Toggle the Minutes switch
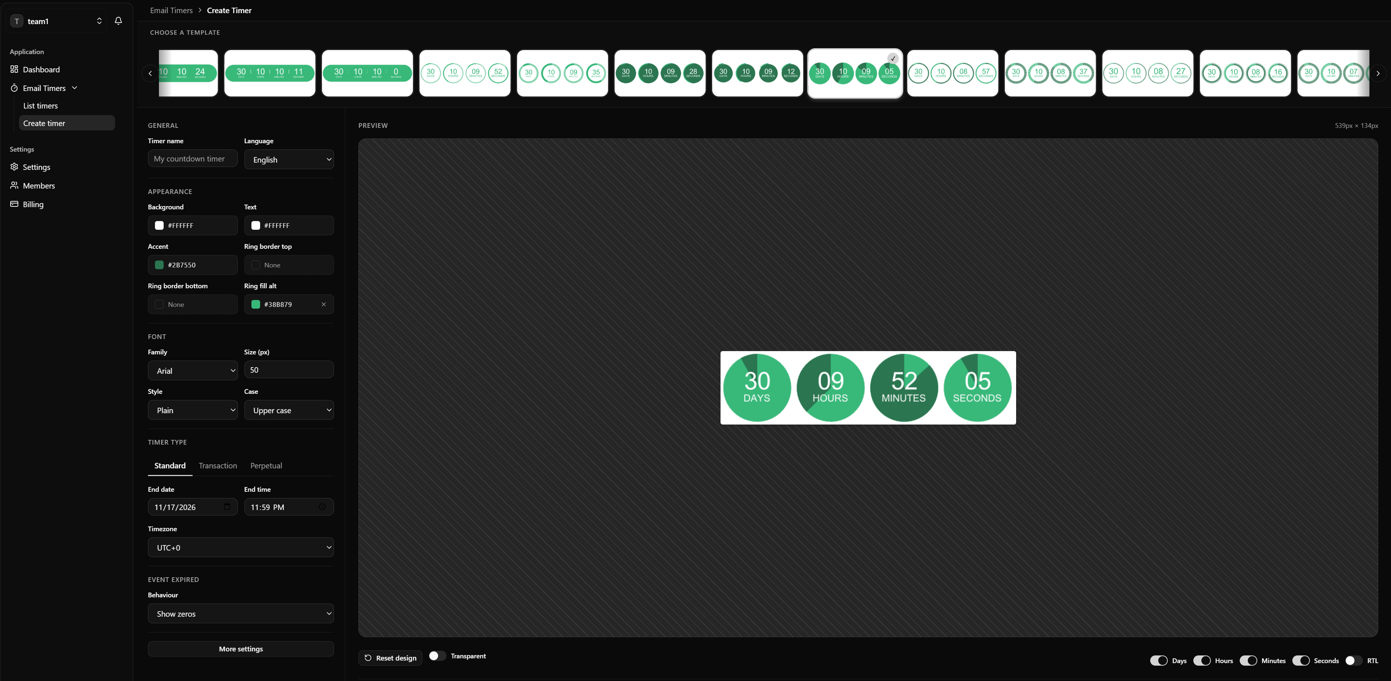Image resolution: width=1391 pixels, height=681 pixels. click(1249, 661)
